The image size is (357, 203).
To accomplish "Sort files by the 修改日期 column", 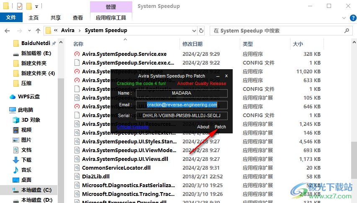I will [193, 44].
